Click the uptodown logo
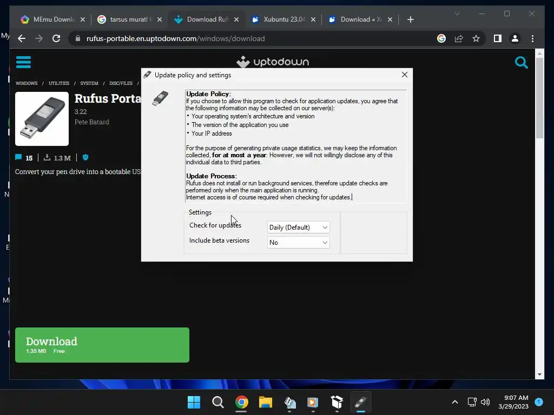Viewport: 554px width, 415px height. point(273,62)
